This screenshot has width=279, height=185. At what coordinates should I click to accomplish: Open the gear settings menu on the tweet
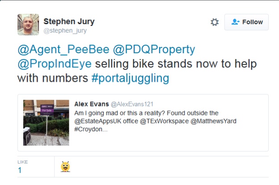point(215,22)
